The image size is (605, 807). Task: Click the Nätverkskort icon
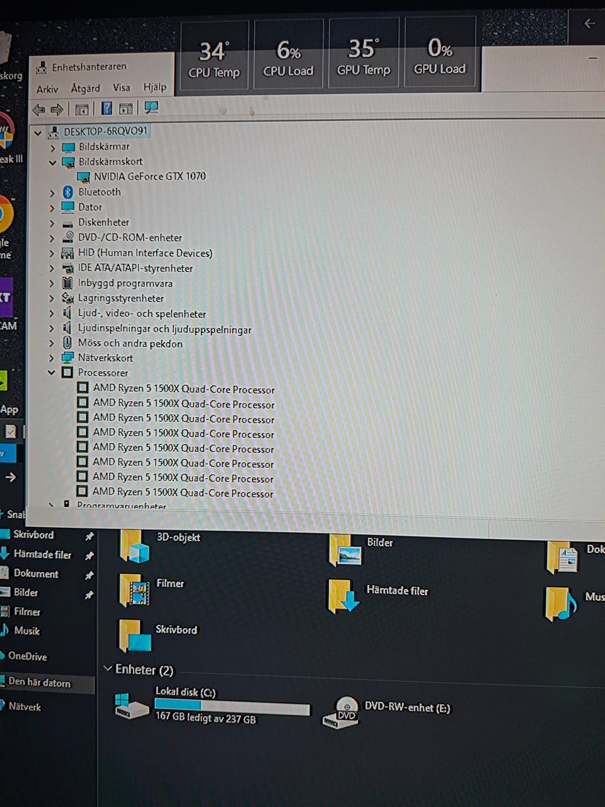(67, 358)
